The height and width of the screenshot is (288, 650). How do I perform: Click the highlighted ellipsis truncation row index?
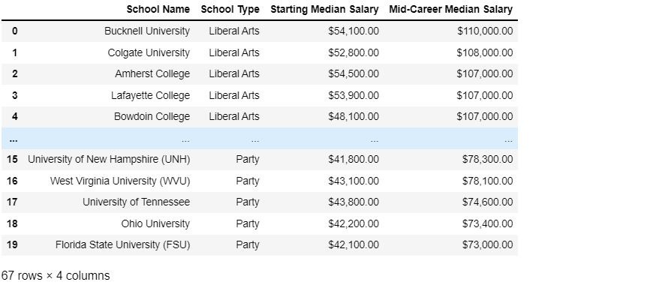point(14,139)
